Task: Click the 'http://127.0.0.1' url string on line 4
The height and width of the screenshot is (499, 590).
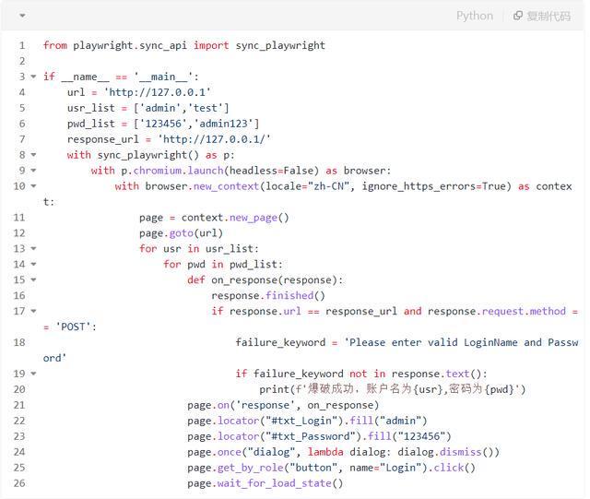Action: (157, 92)
